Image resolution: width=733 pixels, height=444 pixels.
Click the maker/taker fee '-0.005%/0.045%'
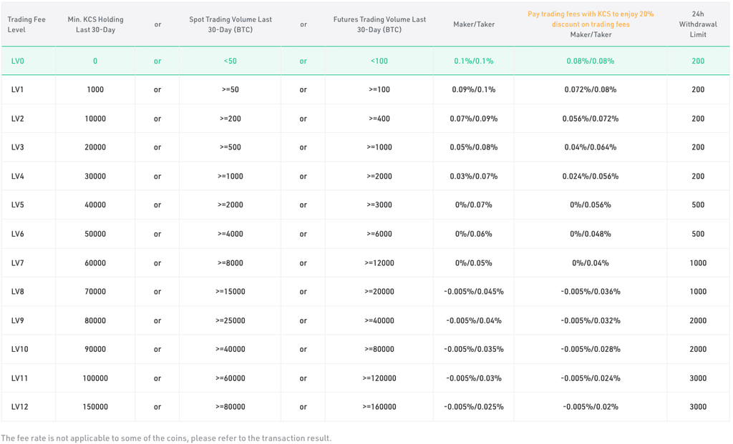(x=474, y=292)
